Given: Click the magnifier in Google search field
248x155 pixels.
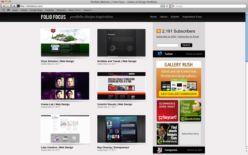Looking at the screenshot, I should [x=173, y=6].
